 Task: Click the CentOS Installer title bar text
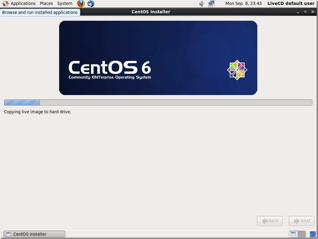(151, 12)
